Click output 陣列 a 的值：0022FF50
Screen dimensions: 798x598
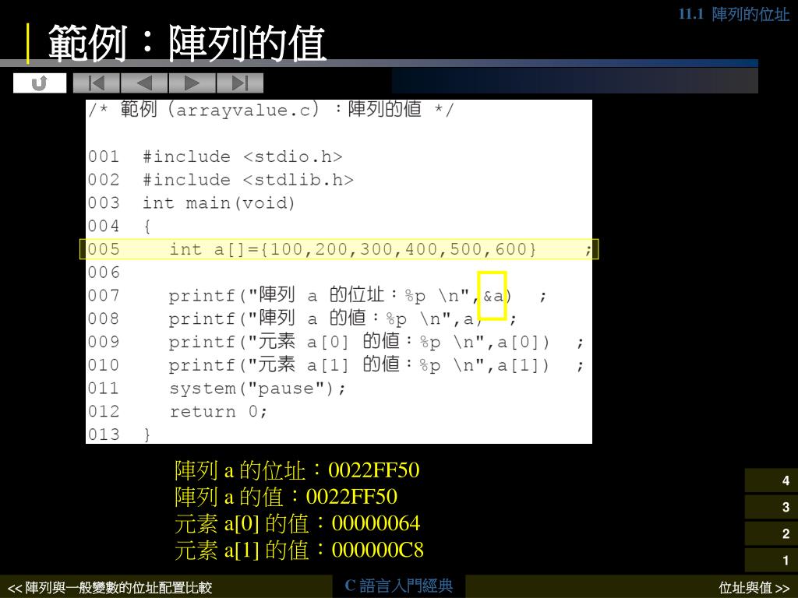click(285, 497)
